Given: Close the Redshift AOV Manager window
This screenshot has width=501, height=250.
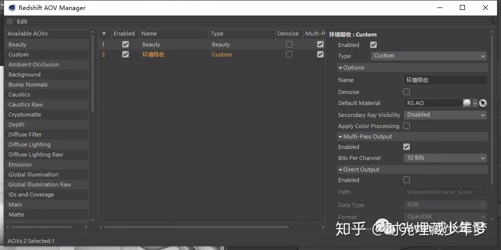Looking at the screenshot, I should coord(485,7).
